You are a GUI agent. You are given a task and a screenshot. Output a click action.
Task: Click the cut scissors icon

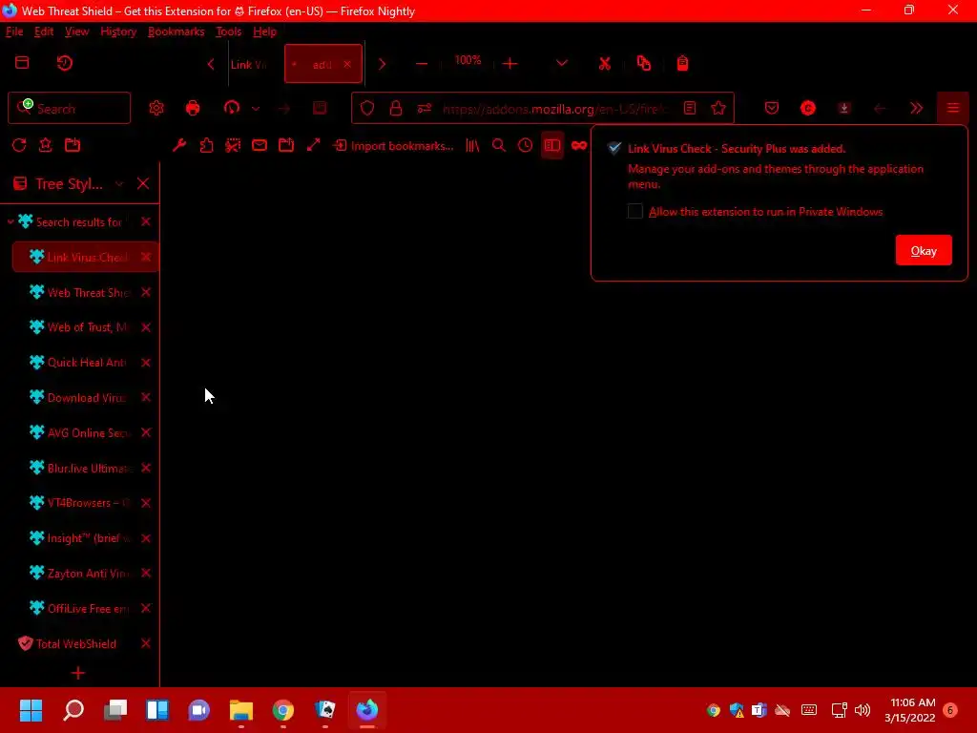pyautogui.click(x=604, y=63)
